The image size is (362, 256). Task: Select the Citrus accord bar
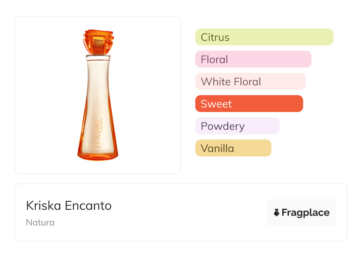click(x=264, y=37)
